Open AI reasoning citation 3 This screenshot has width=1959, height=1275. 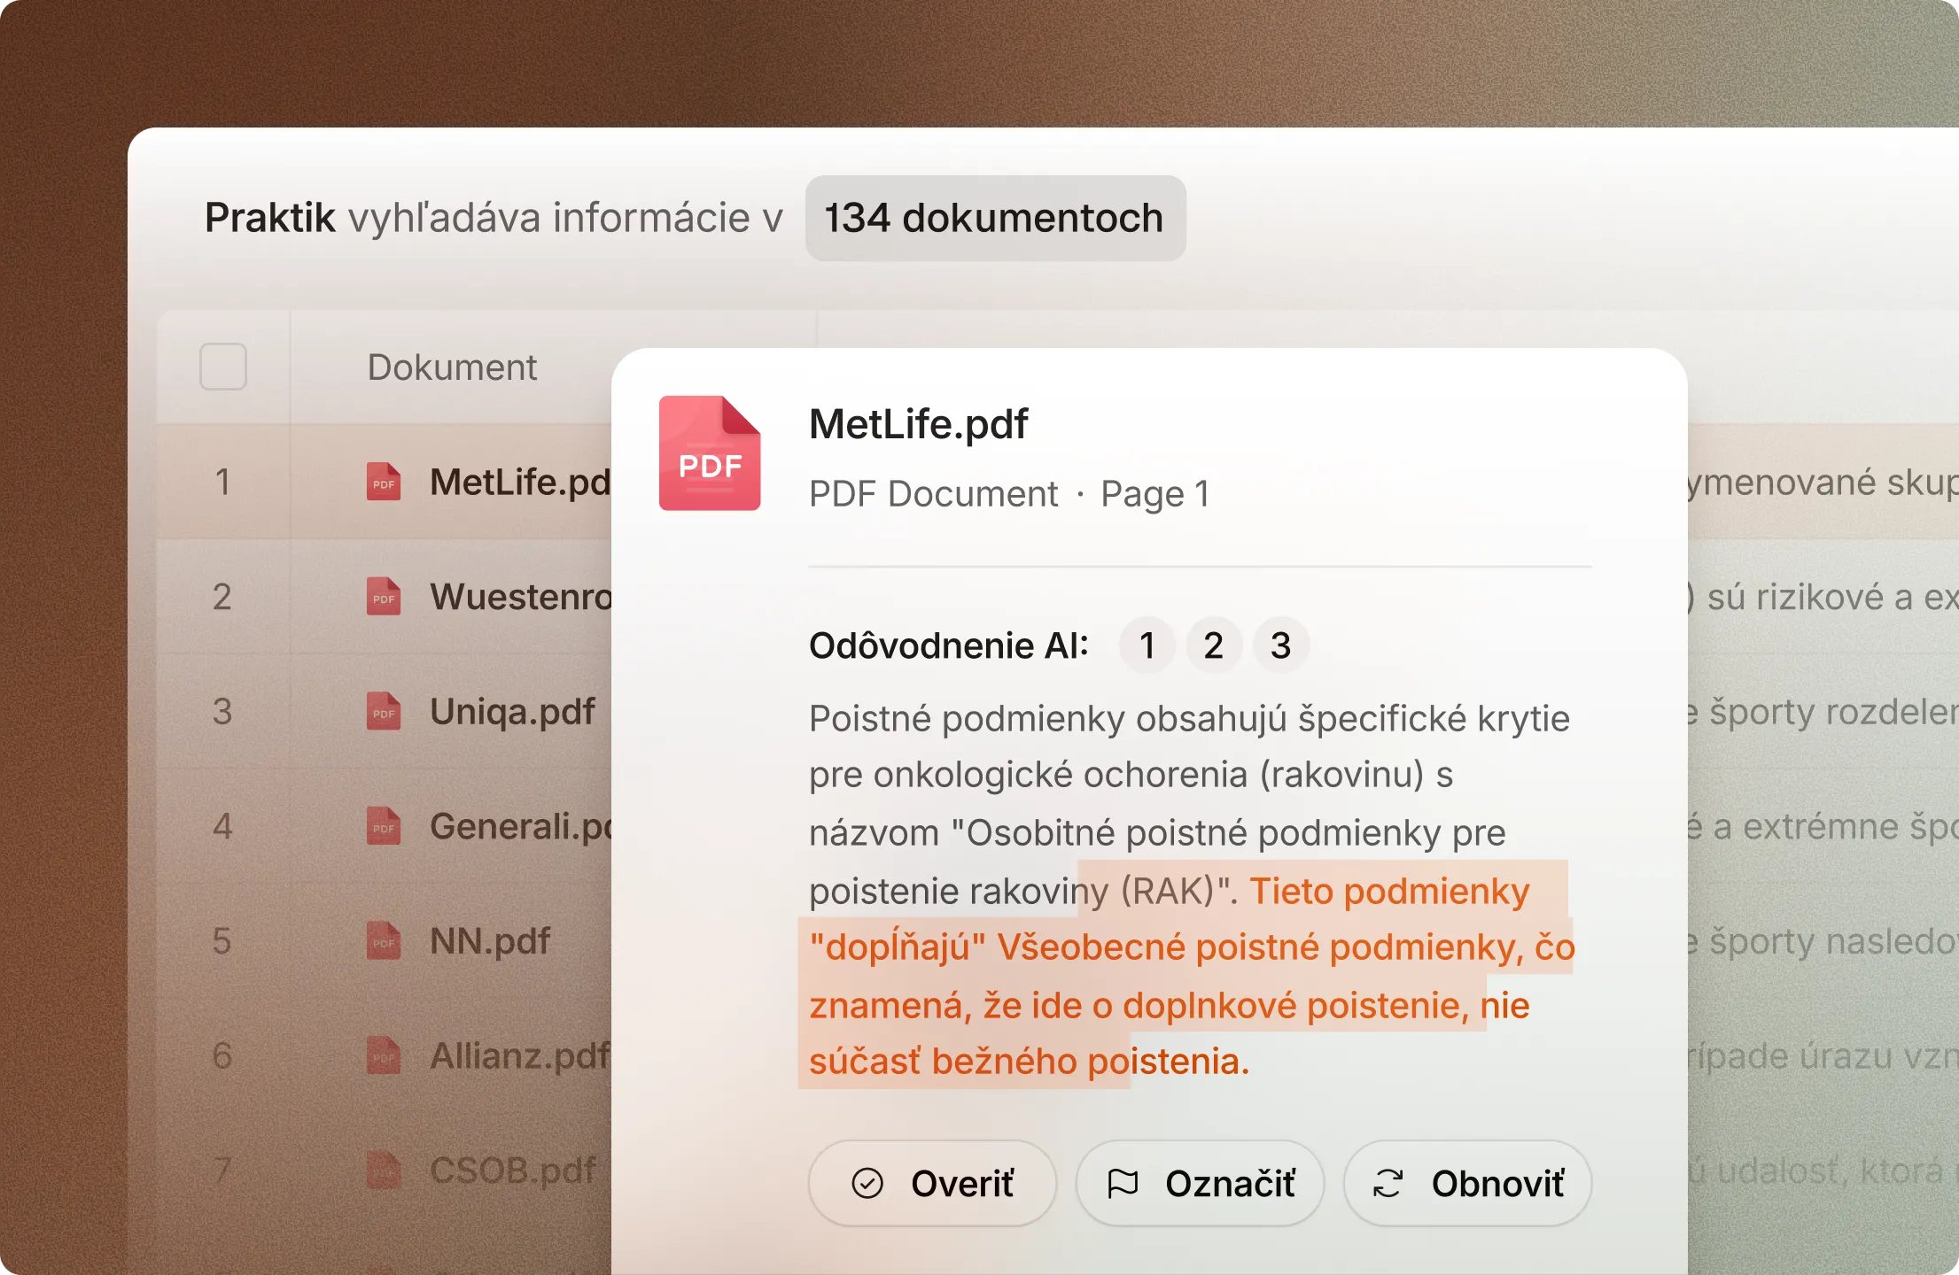pos(1280,645)
